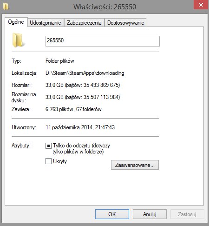This screenshot has height=226, width=209.
Task: Confirm with the OK button
Action: point(112,214)
